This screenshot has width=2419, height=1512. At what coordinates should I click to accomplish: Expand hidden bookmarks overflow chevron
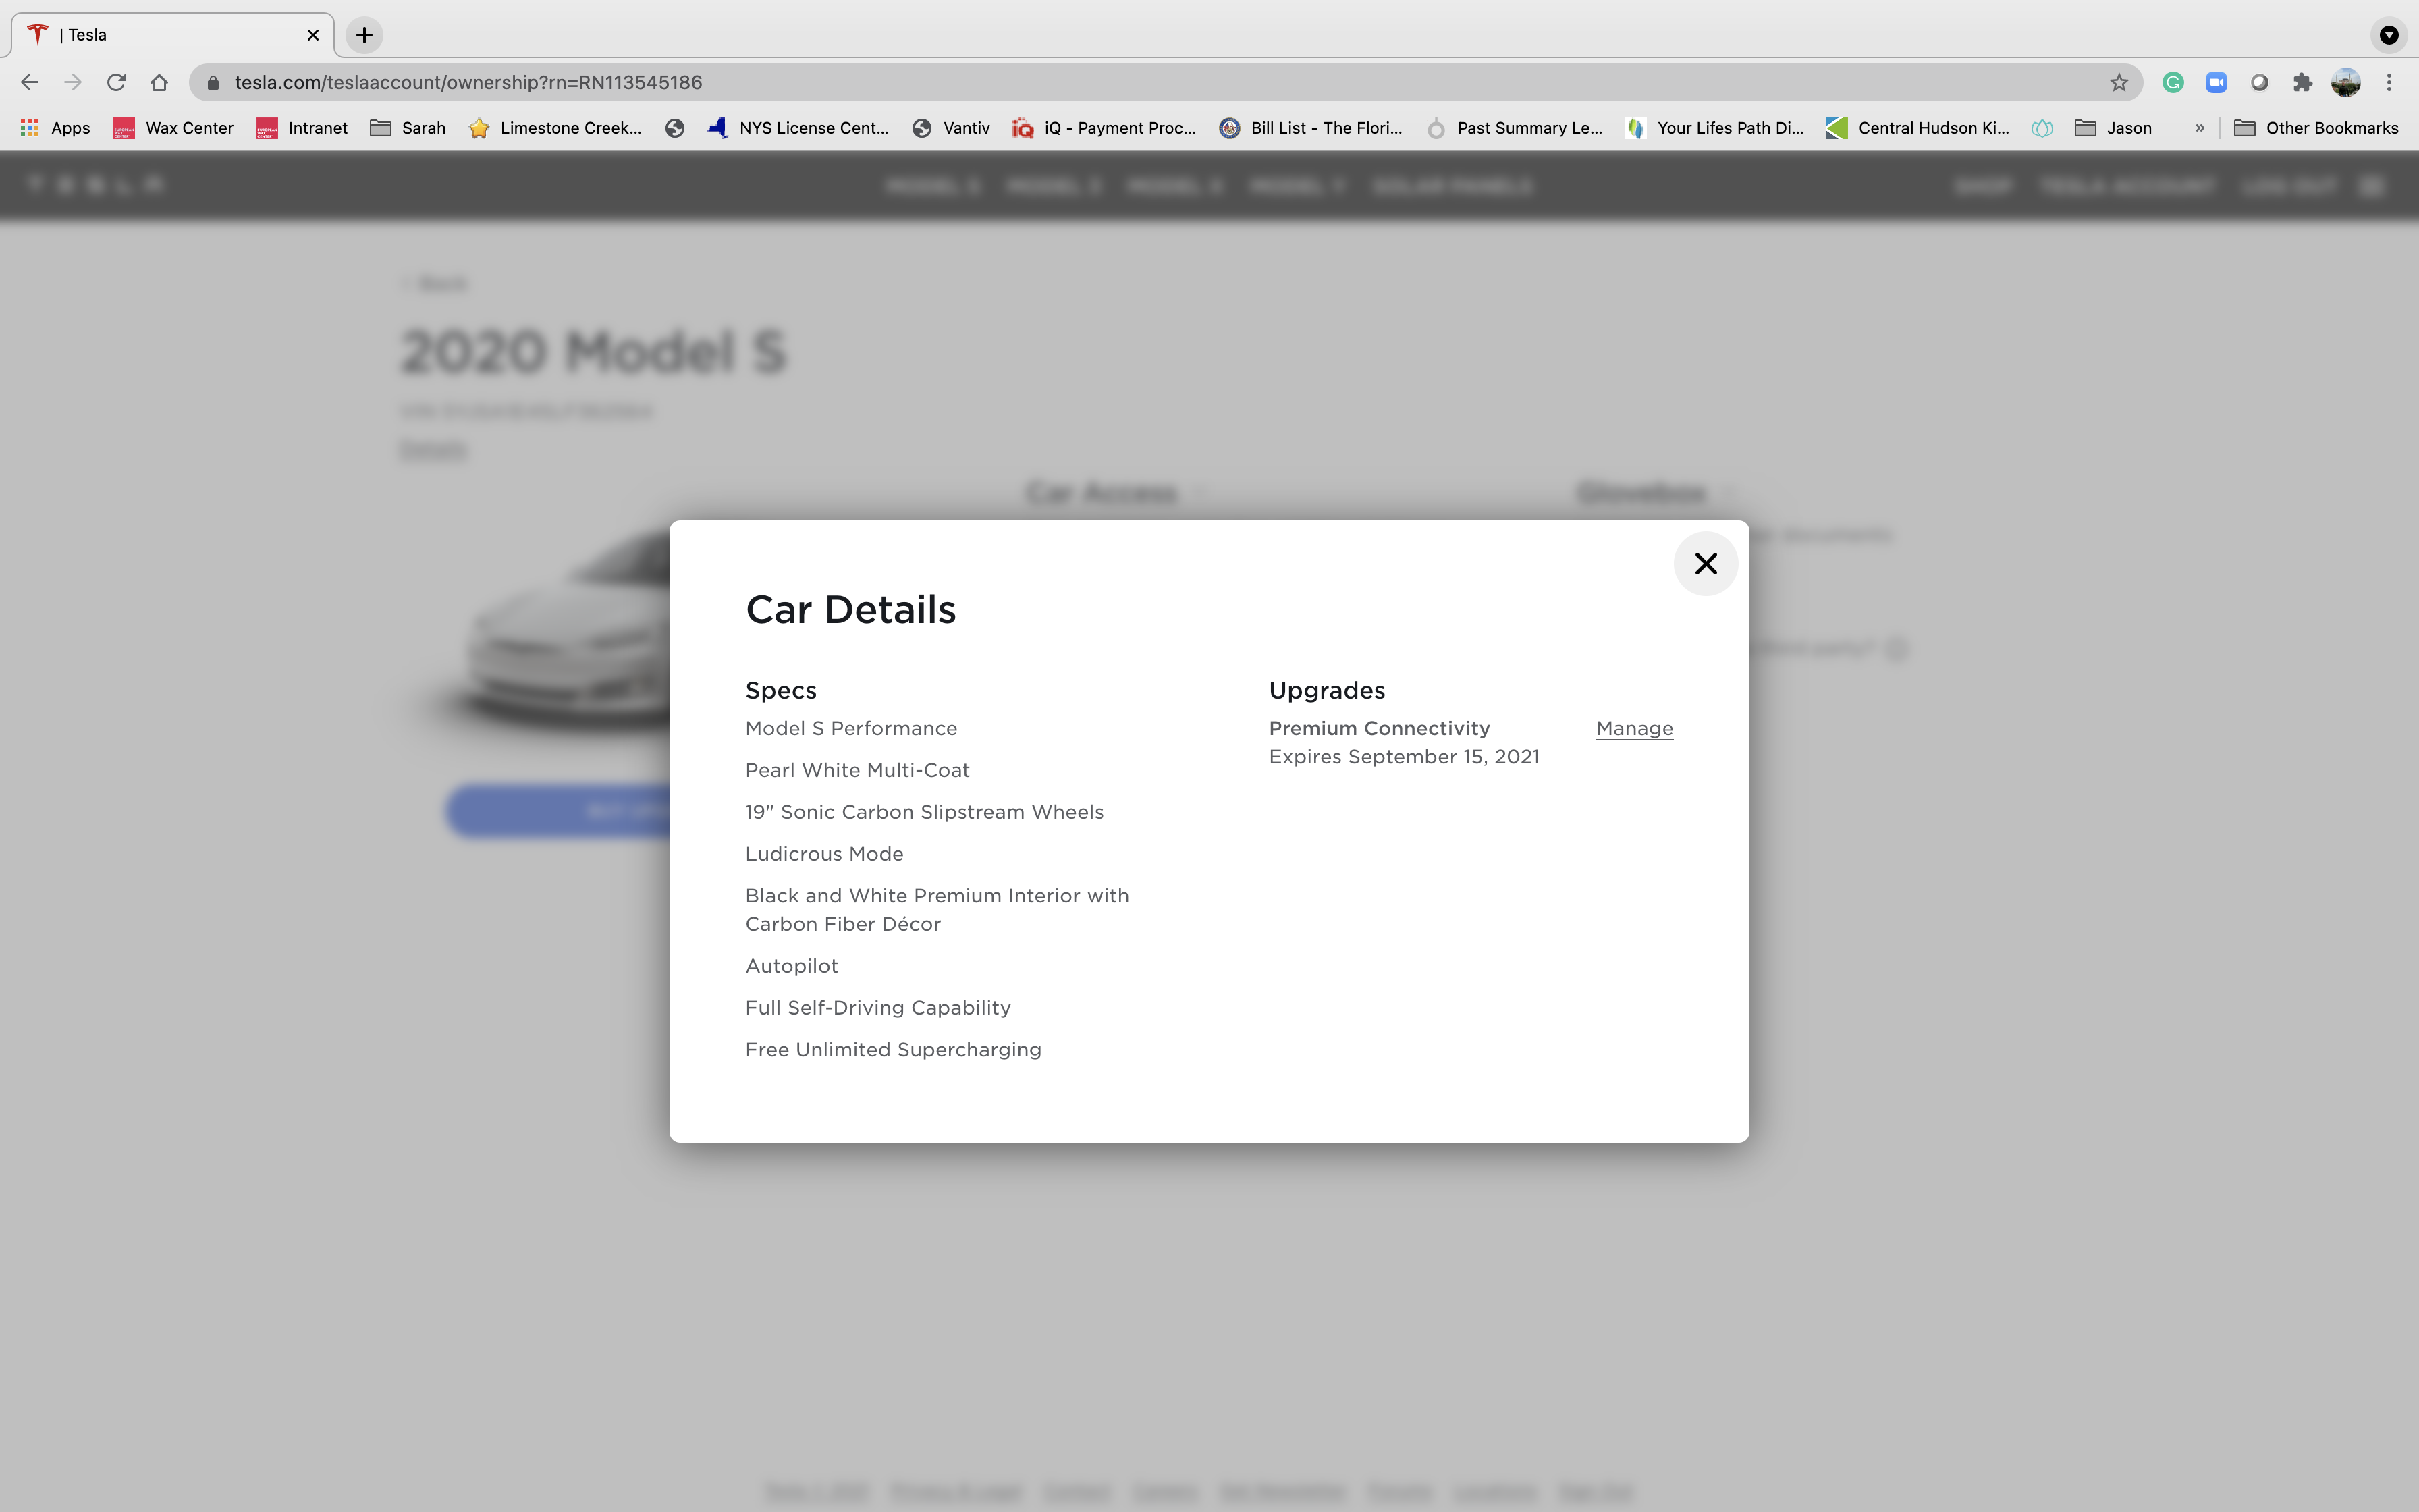[x=2199, y=128]
